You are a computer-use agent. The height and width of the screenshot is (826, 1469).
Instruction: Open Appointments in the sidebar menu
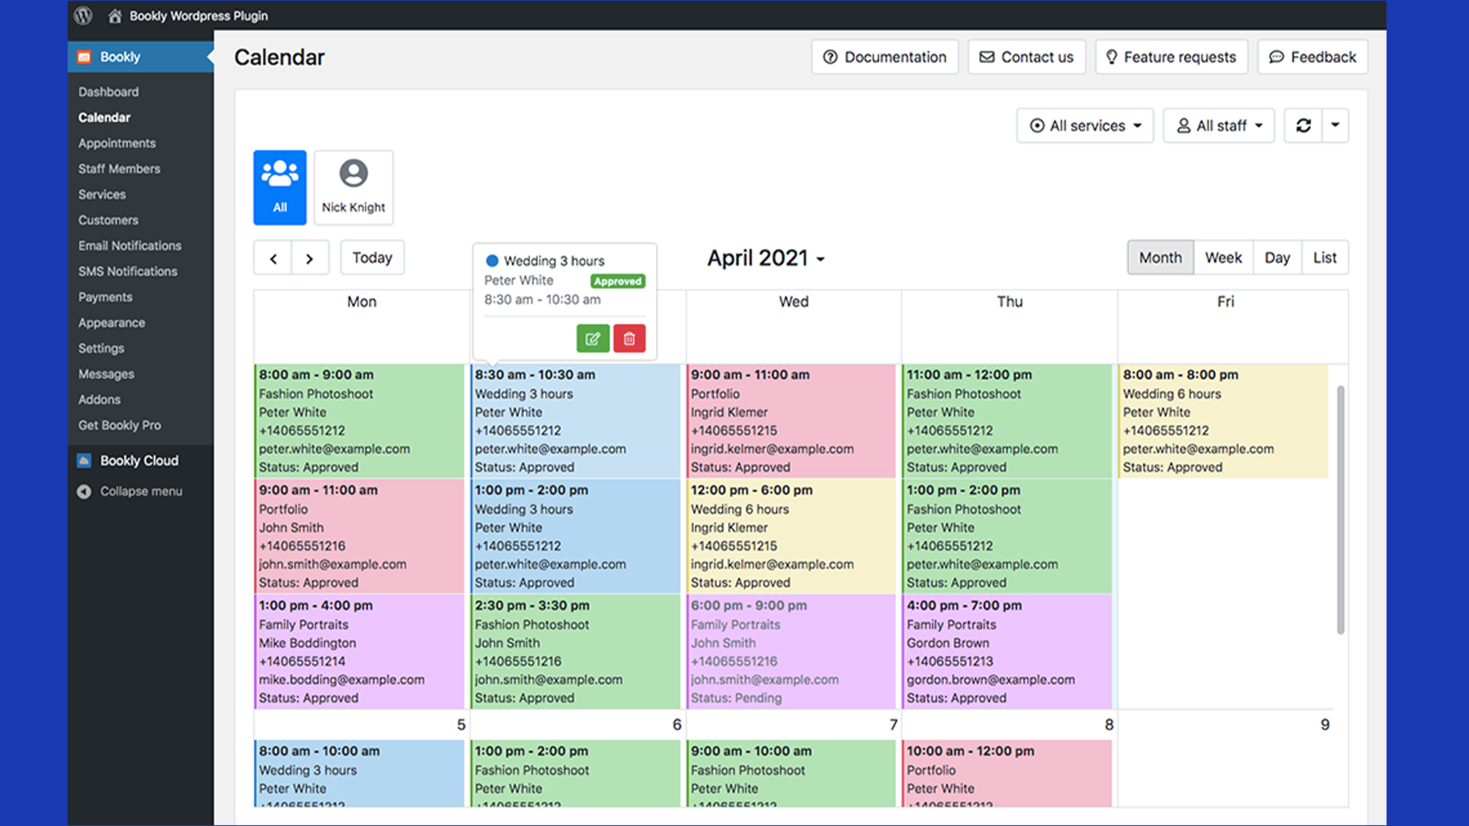click(x=117, y=143)
